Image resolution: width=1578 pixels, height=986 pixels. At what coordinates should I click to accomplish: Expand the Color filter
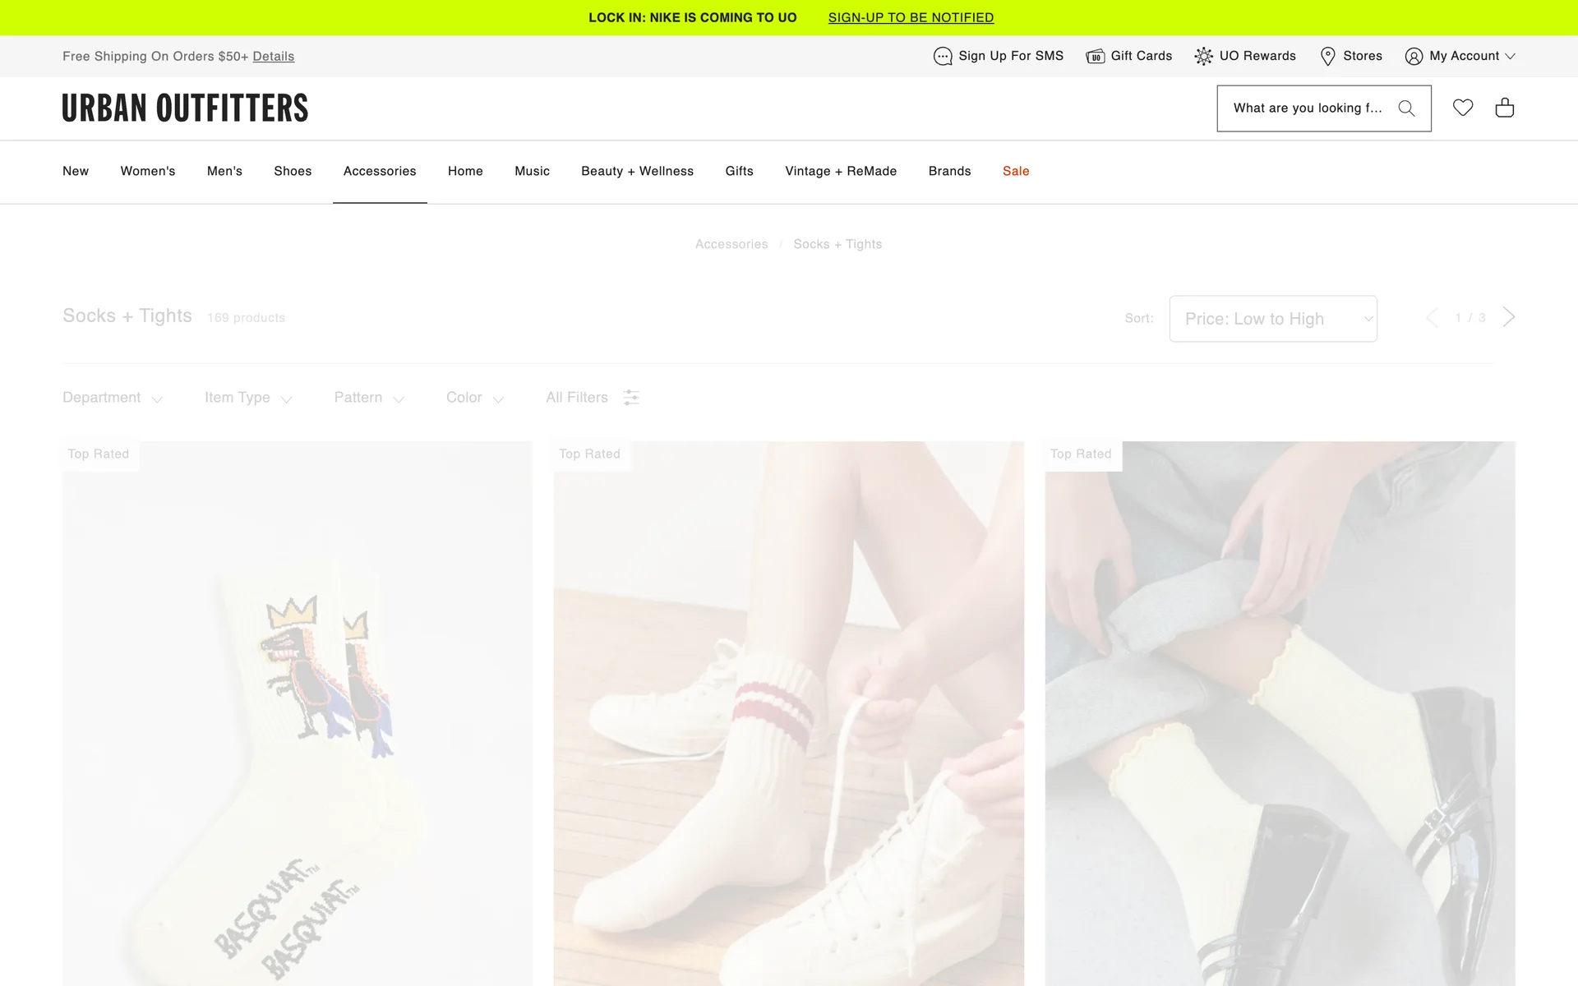coord(474,398)
